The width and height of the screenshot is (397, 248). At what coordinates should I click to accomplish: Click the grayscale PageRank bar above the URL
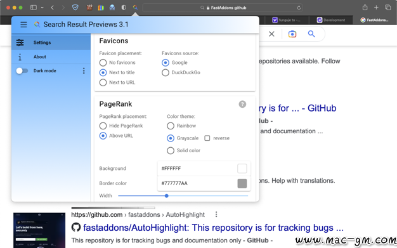(113, 207)
